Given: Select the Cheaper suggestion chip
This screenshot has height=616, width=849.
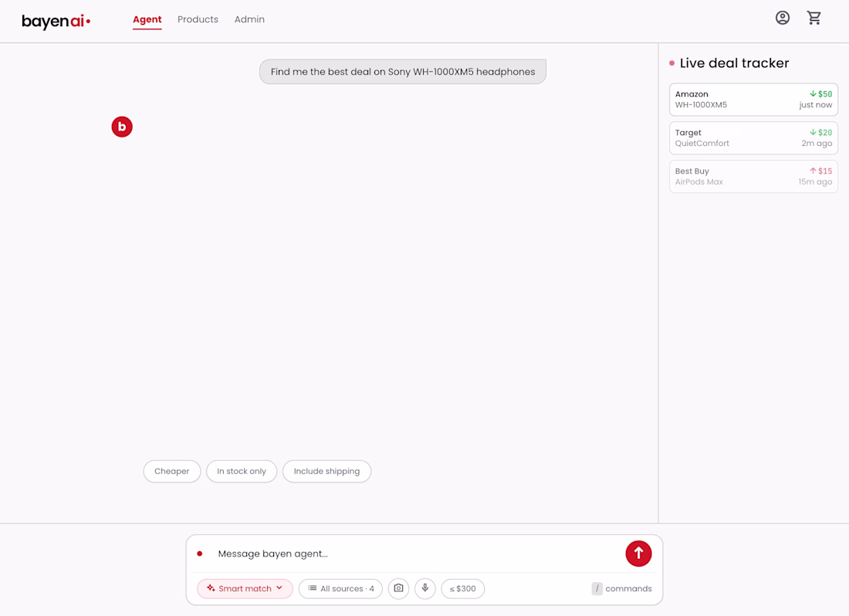Looking at the screenshot, I should coord(171,471).
